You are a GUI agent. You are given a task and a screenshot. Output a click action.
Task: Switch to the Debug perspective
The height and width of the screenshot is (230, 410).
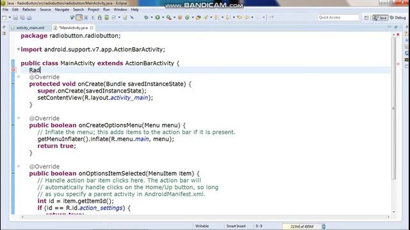tap(398, 17)
